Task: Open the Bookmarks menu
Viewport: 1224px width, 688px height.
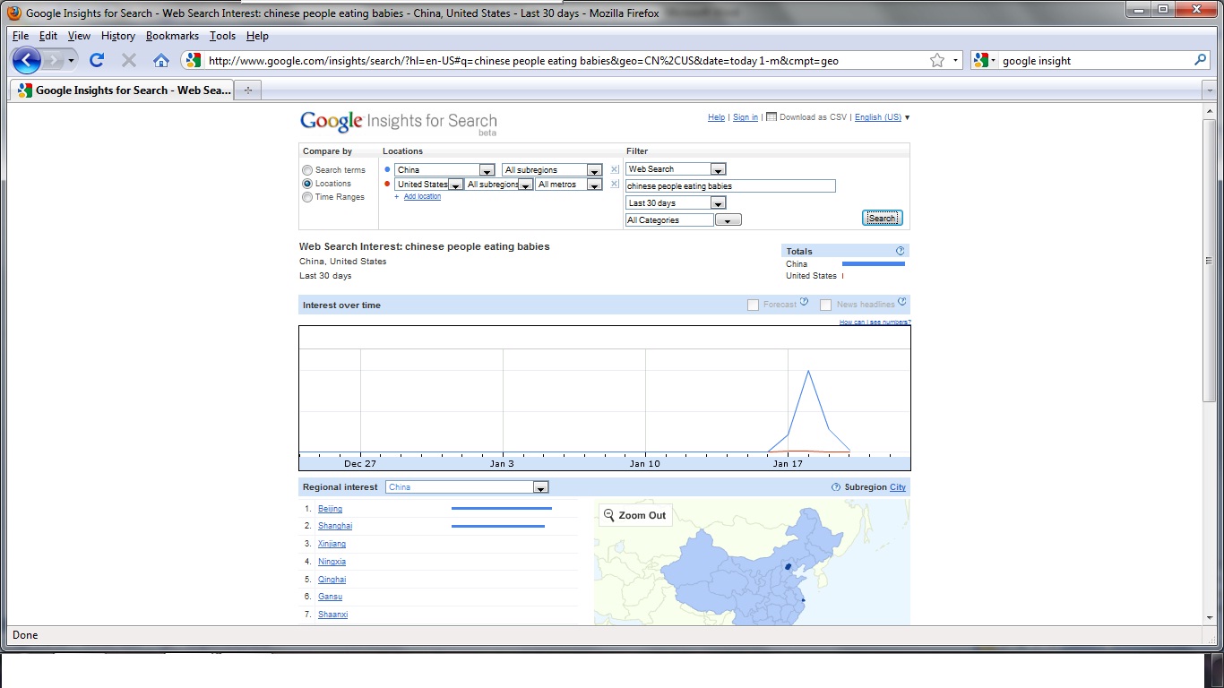Action: (172, 36)
